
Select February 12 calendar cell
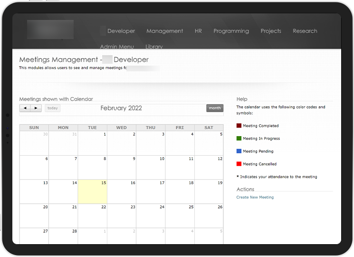(209, 168)
